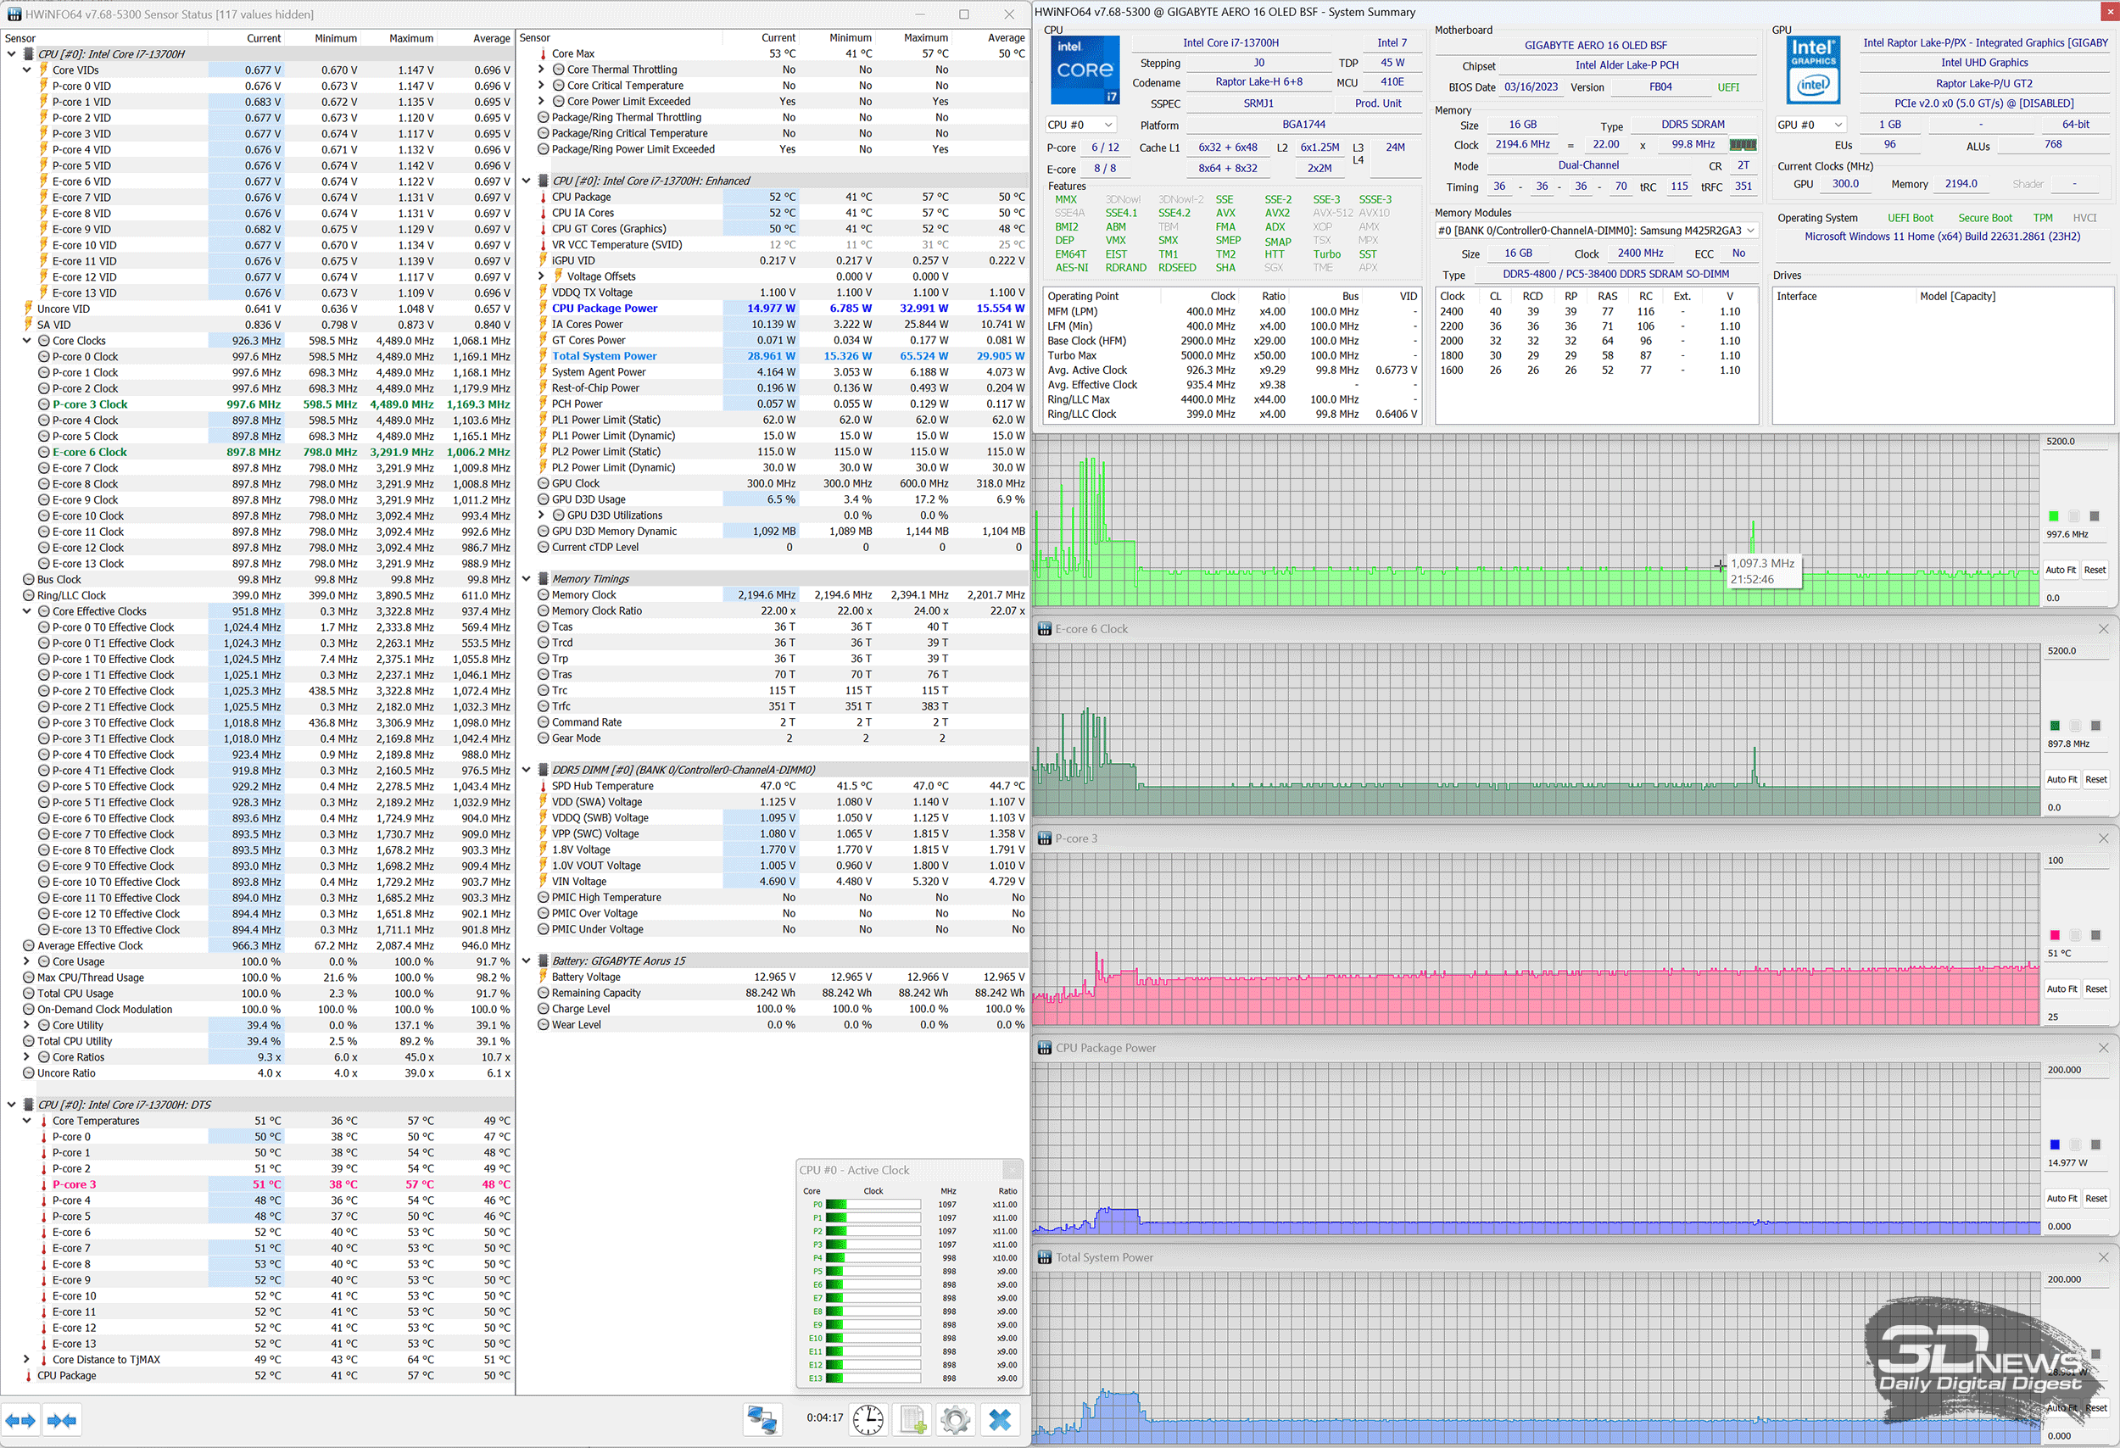Close the CPU #0 Active Clock popup
This screenshot has width=2120, height=1448.
click(x=1012, y=1170)
